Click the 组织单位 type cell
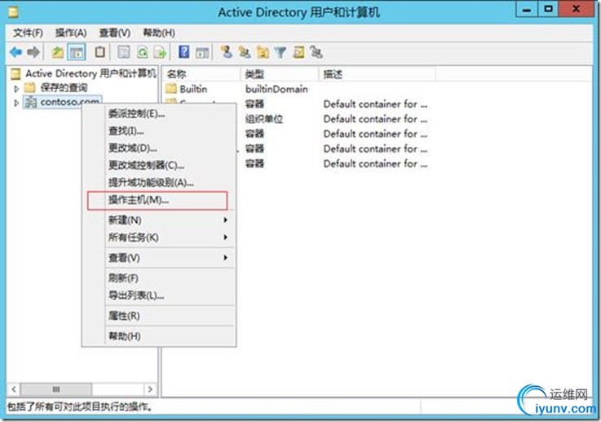 point(263,119)
